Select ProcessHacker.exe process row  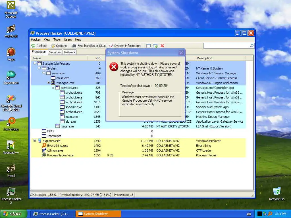pyautogui.click(x=138, y=155)
